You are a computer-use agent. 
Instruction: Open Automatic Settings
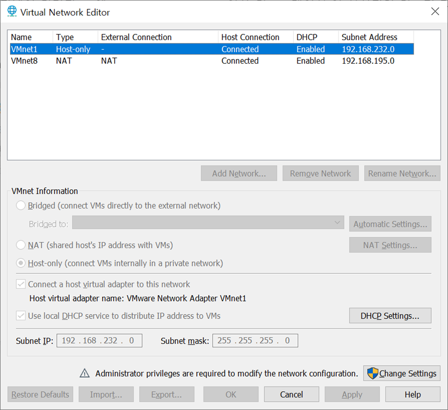point(390,224)
